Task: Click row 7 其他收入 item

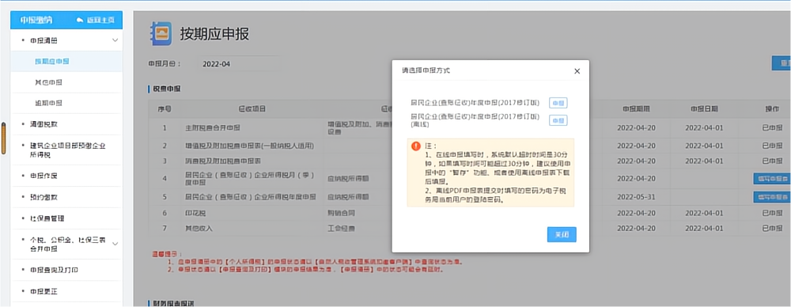Action: pyautogui.click(x=199, y=228)
